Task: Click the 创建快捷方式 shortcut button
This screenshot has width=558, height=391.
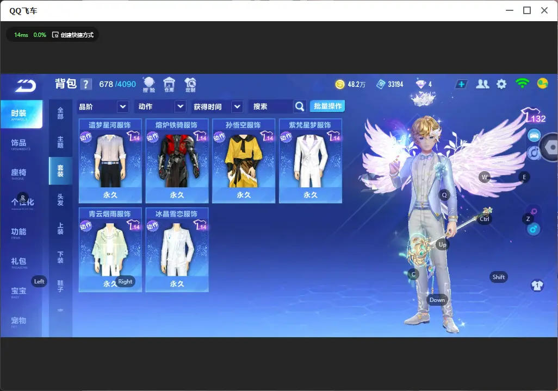Action: coord(73,35)
